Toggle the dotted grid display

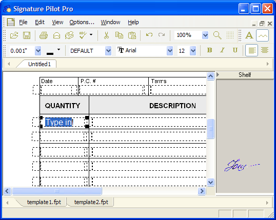230,35
